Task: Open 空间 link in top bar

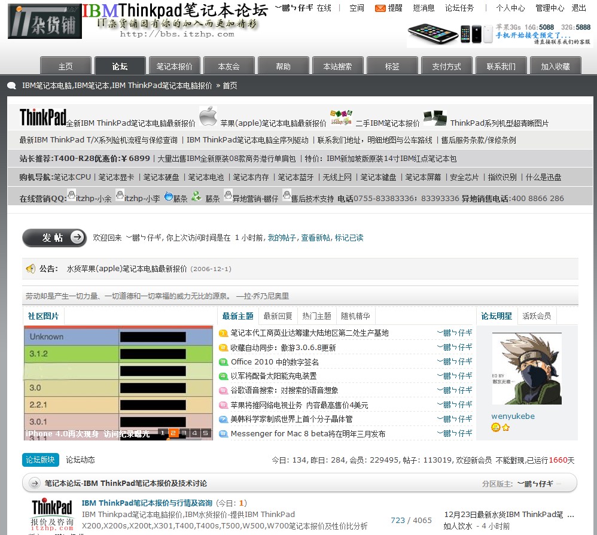Action: [x=357, y=8]
